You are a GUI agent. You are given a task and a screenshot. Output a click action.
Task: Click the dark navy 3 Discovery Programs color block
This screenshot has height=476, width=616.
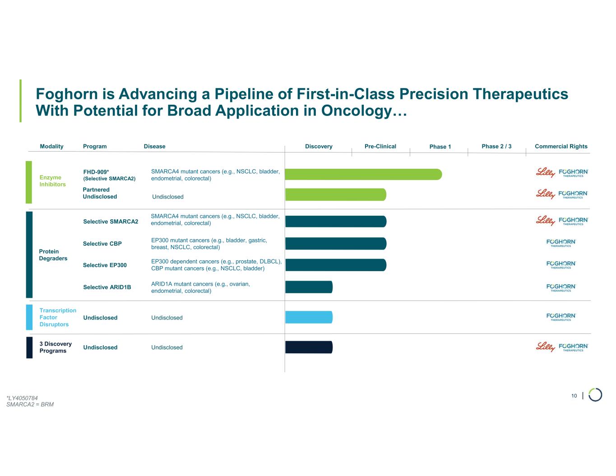coord(29,347)
